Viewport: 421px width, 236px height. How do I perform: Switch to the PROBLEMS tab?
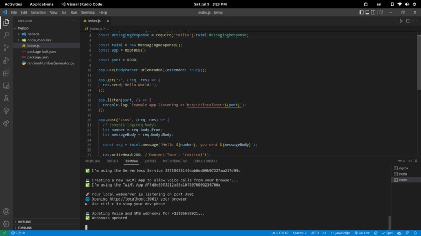point(92,161)
